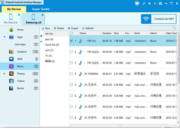The image size is (180, 129).
Task: Click the Connect via WIFI button
Action: pos(158,19)
